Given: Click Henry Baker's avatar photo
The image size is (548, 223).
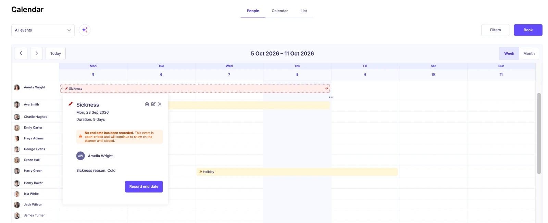Looking at the screenshot, I should [17, 183].
